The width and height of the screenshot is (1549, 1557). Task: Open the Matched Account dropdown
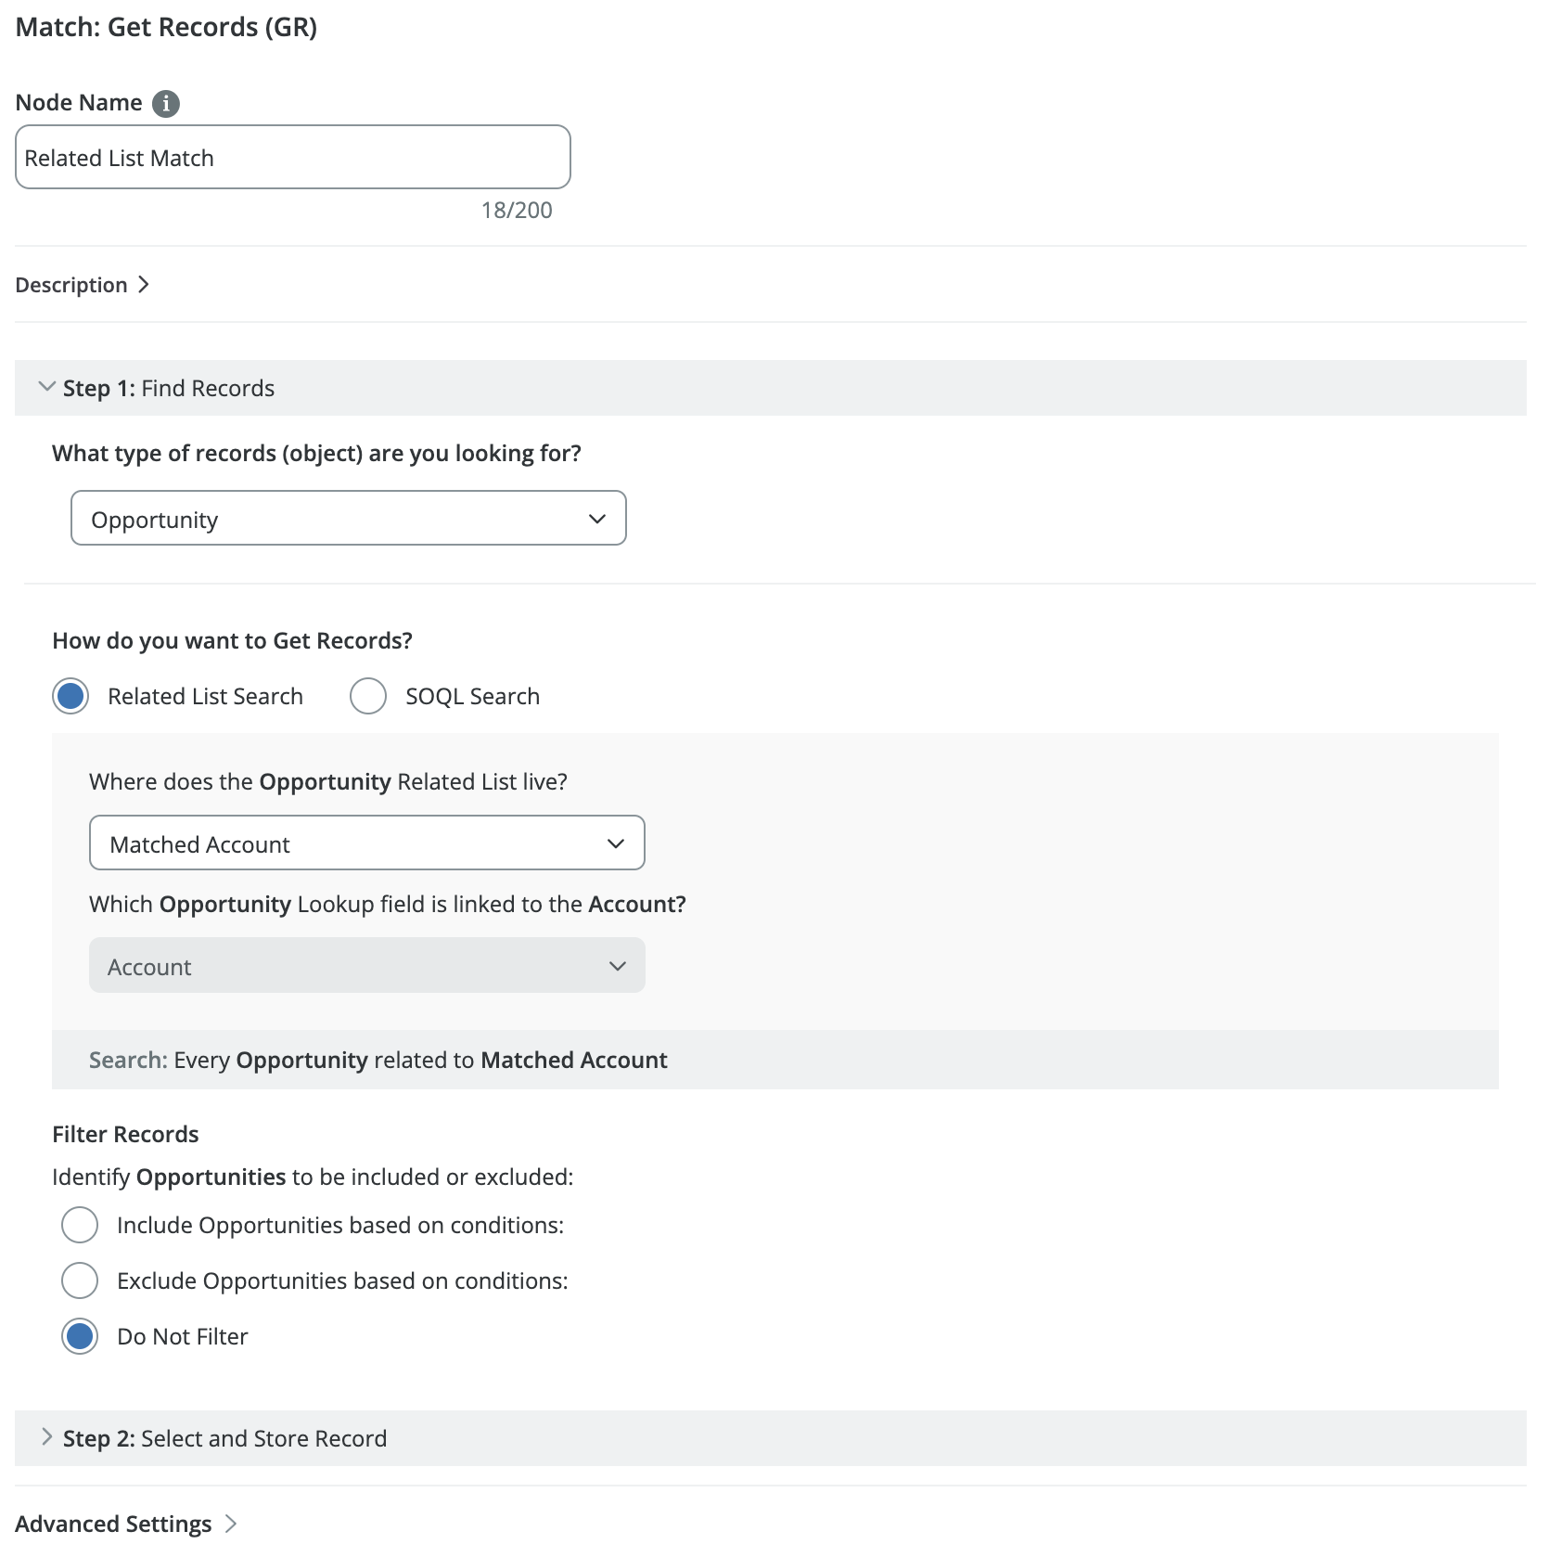coord(366,843)
